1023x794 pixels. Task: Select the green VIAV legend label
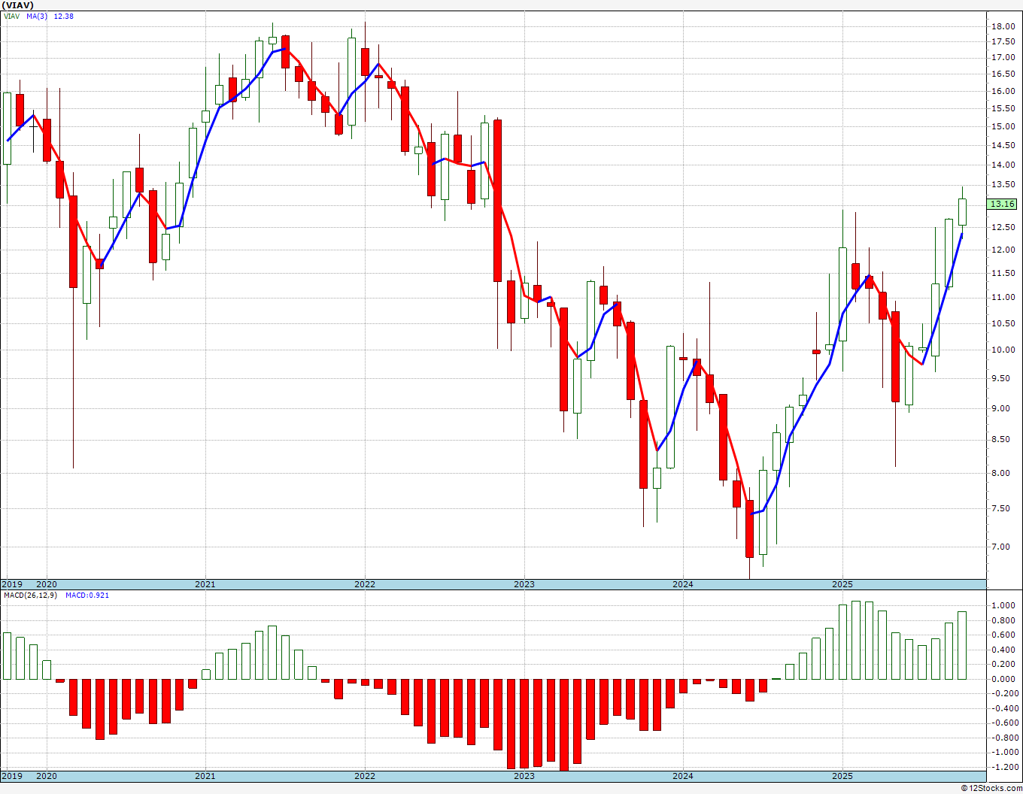coord(11,17)
